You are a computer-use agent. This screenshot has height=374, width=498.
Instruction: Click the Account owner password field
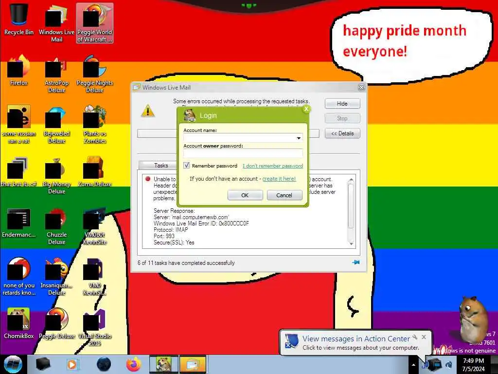(243, 153)
